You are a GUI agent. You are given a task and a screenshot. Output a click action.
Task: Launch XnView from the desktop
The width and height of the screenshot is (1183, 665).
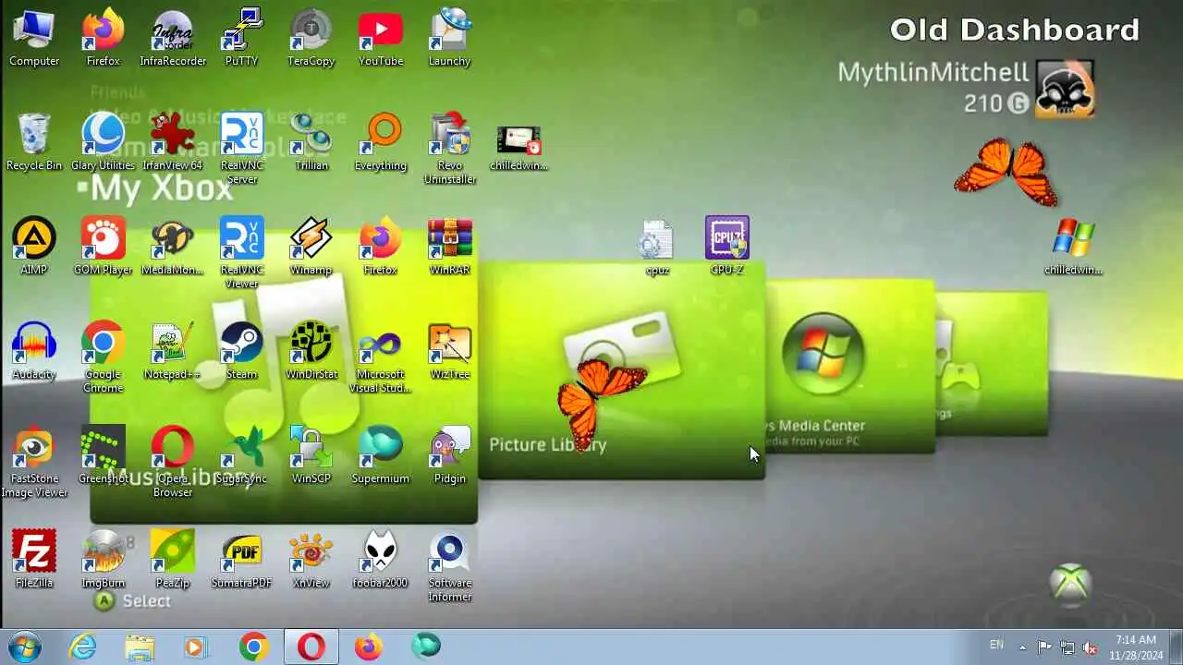point(311,560)
